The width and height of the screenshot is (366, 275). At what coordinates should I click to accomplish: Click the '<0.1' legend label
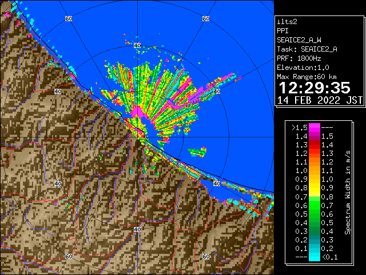click(x=330, y=257)
